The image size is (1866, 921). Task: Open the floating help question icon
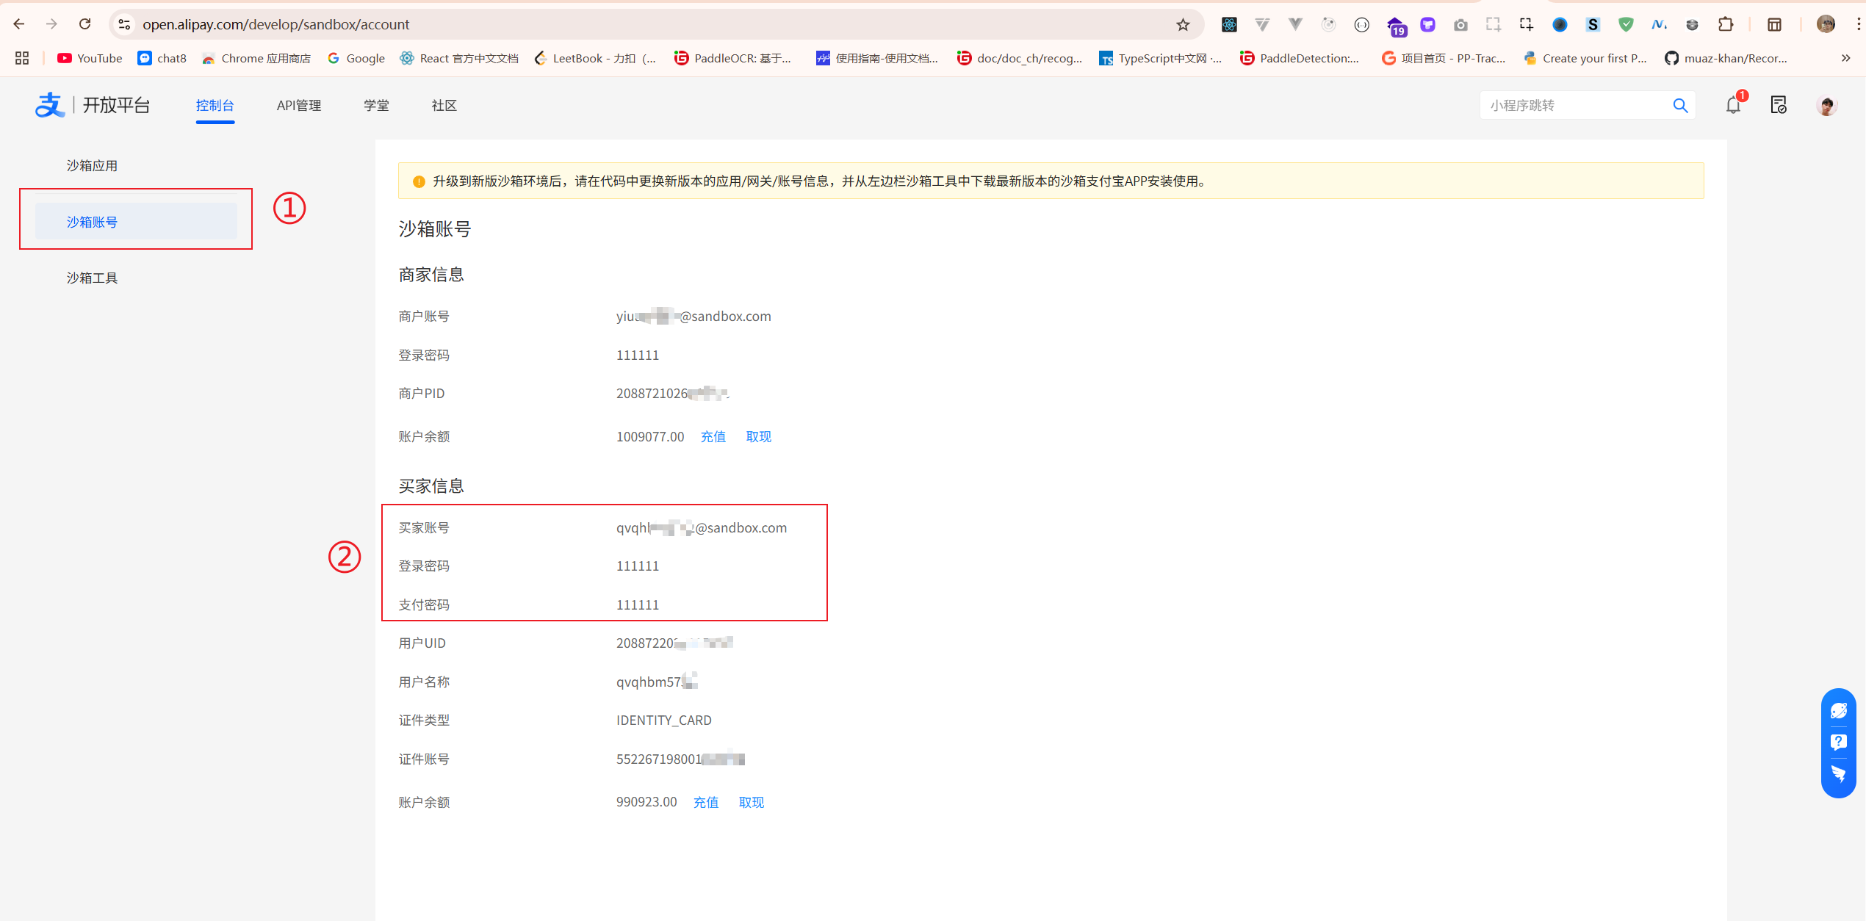tap(1839, 742)
